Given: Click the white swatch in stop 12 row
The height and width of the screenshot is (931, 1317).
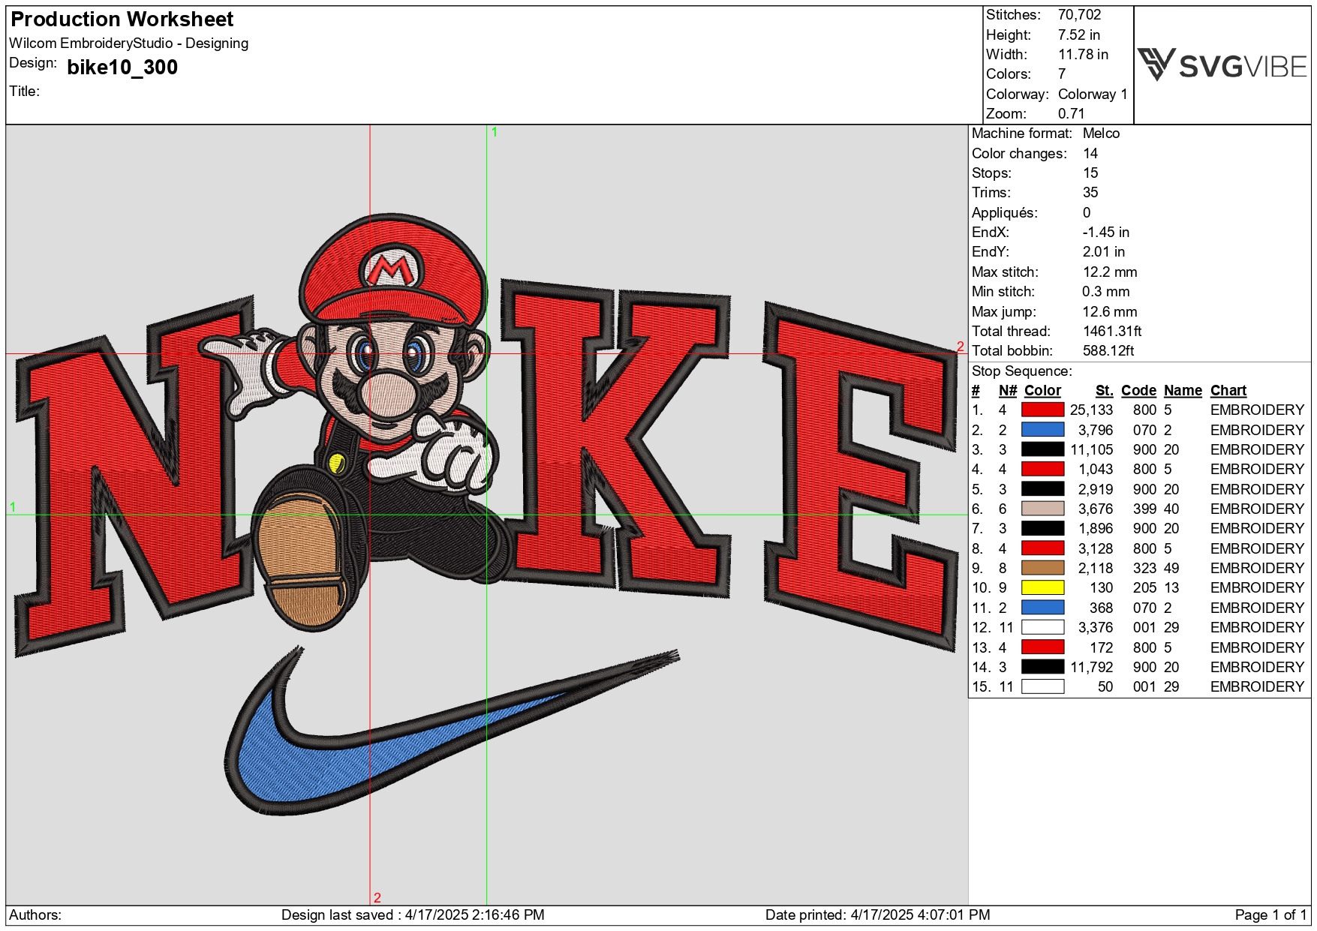Looking at the screenshot, I should tap(1042, 627).
